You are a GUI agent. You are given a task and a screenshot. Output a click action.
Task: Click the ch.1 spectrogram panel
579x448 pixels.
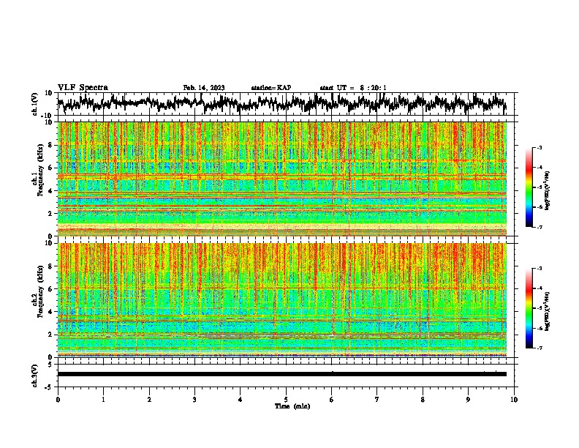(x=282, y=179)
